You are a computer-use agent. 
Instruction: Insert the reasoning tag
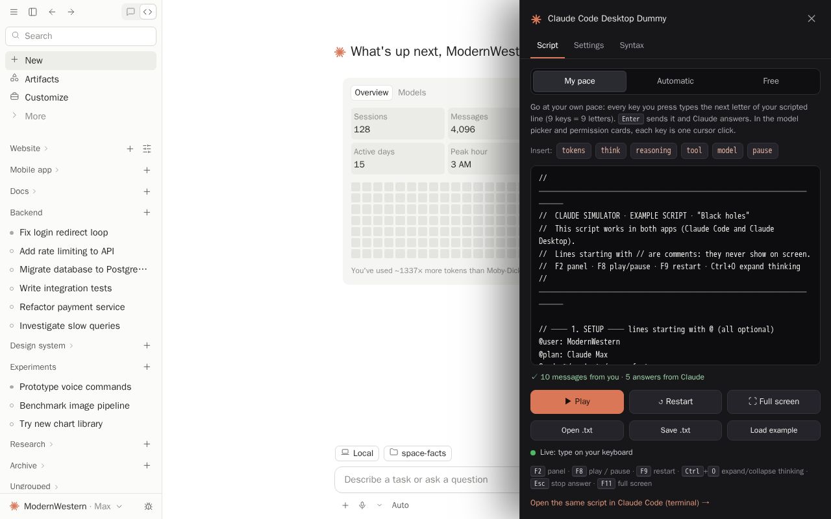tap(653, 151)
